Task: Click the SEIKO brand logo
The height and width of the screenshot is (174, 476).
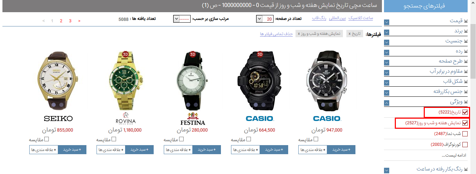Action: (58, 118)
